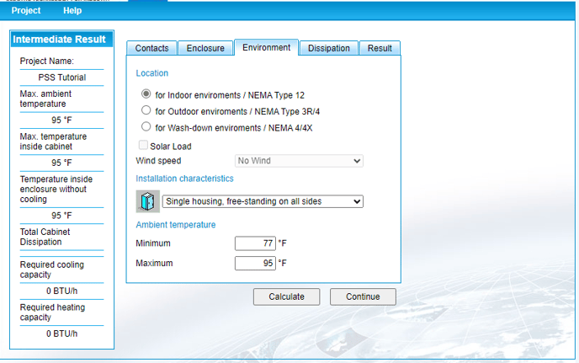Enable the Solar Load checkbox
579x363 pixels.
coord(143,145)
